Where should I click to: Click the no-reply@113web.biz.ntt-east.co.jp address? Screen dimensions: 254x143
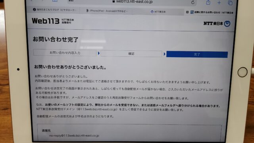point(74,135)
